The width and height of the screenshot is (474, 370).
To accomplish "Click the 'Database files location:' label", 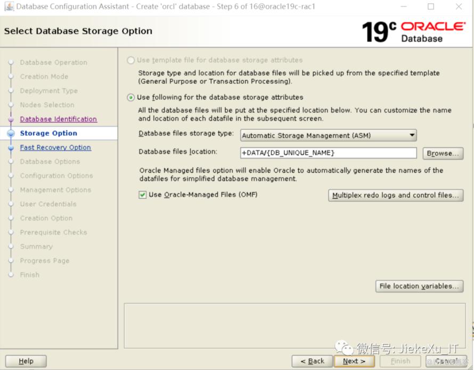I will [x=178, y=152].
